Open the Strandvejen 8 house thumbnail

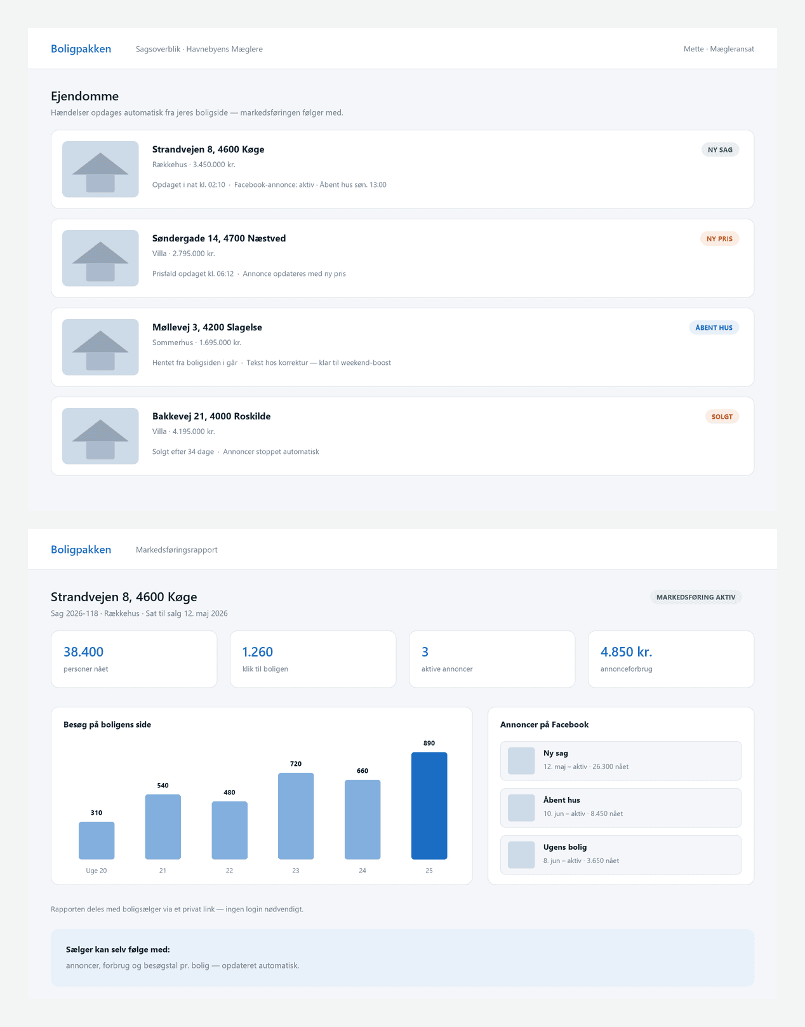pyautogui.click(x=100, y=169)
